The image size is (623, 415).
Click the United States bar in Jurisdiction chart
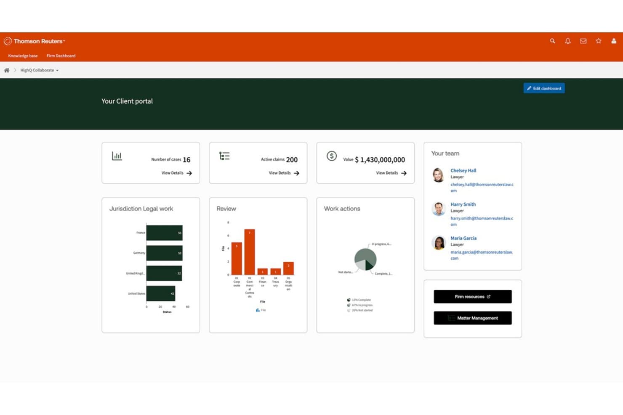point(161,293)
